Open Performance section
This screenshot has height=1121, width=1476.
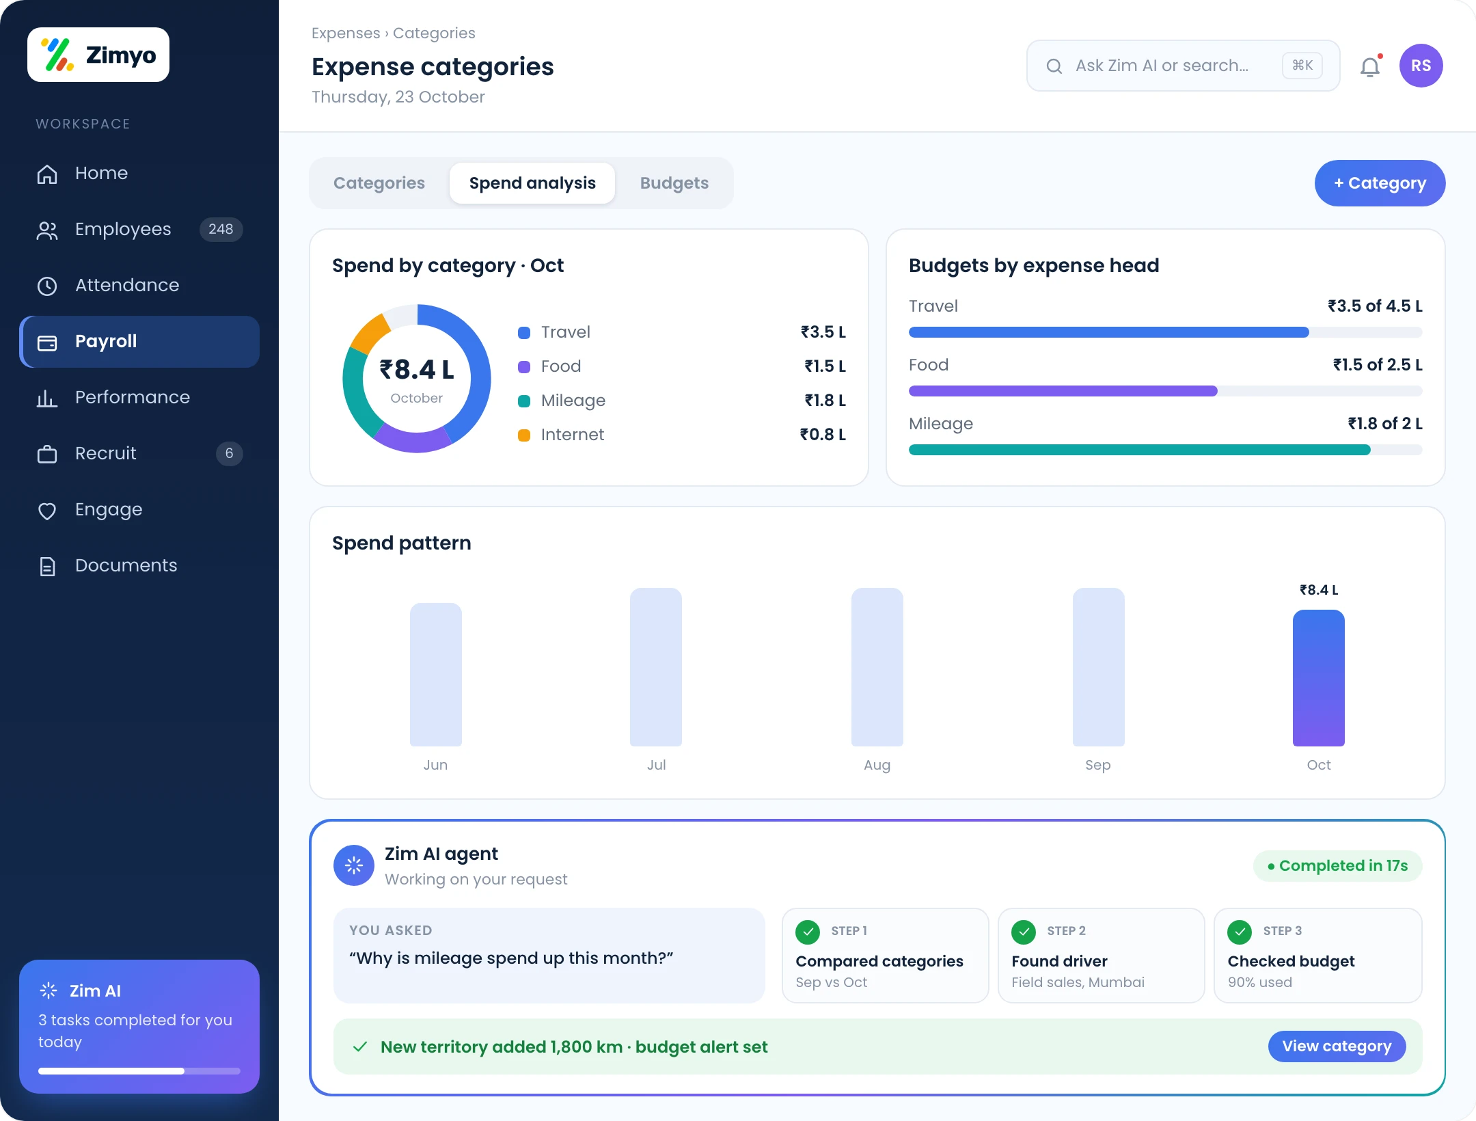point(139,398)
